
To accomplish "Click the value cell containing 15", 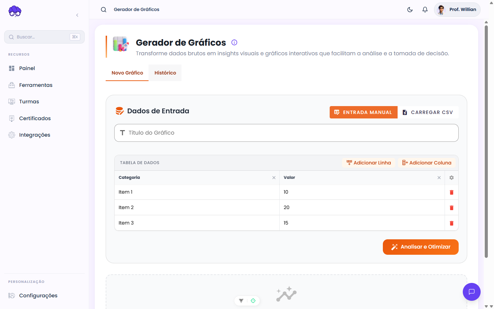I will coord(362,223).
